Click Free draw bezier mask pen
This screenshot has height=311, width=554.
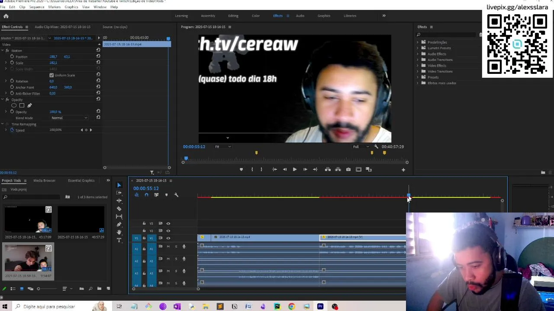point(29,105)
